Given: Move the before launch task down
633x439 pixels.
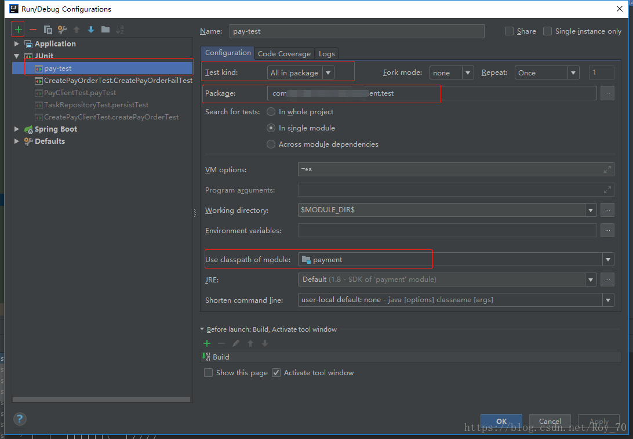Looking at the screenshot, I should 265,343.
